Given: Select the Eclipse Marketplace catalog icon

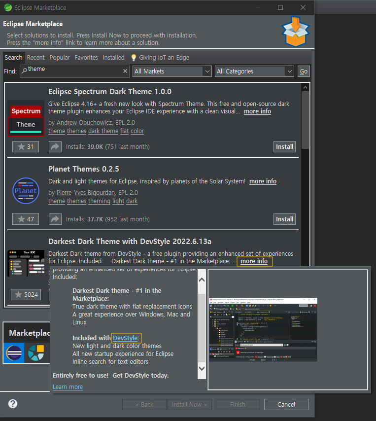Looking at the screenshot, I should (x=14, y=352).
